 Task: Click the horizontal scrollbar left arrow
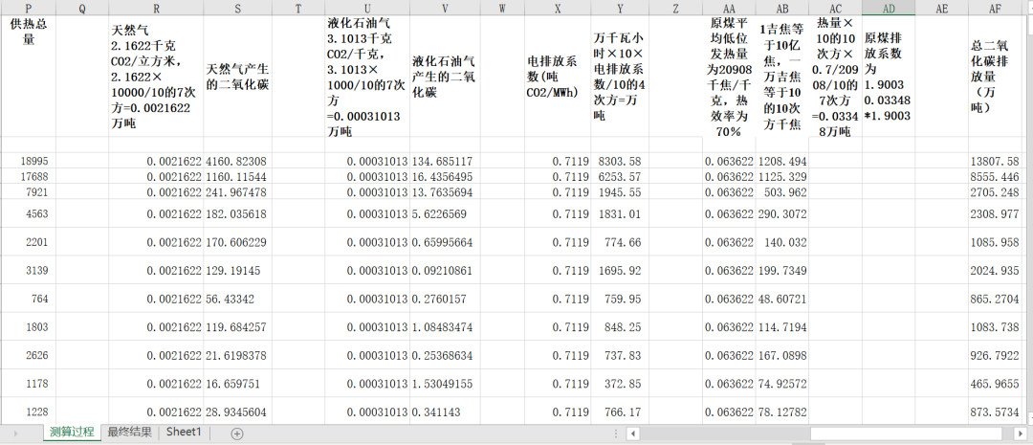tap(632, 434)
